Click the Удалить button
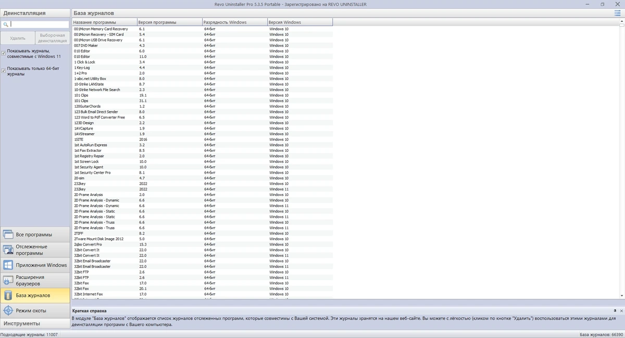625x338 pixels. (x=18, y=38)
